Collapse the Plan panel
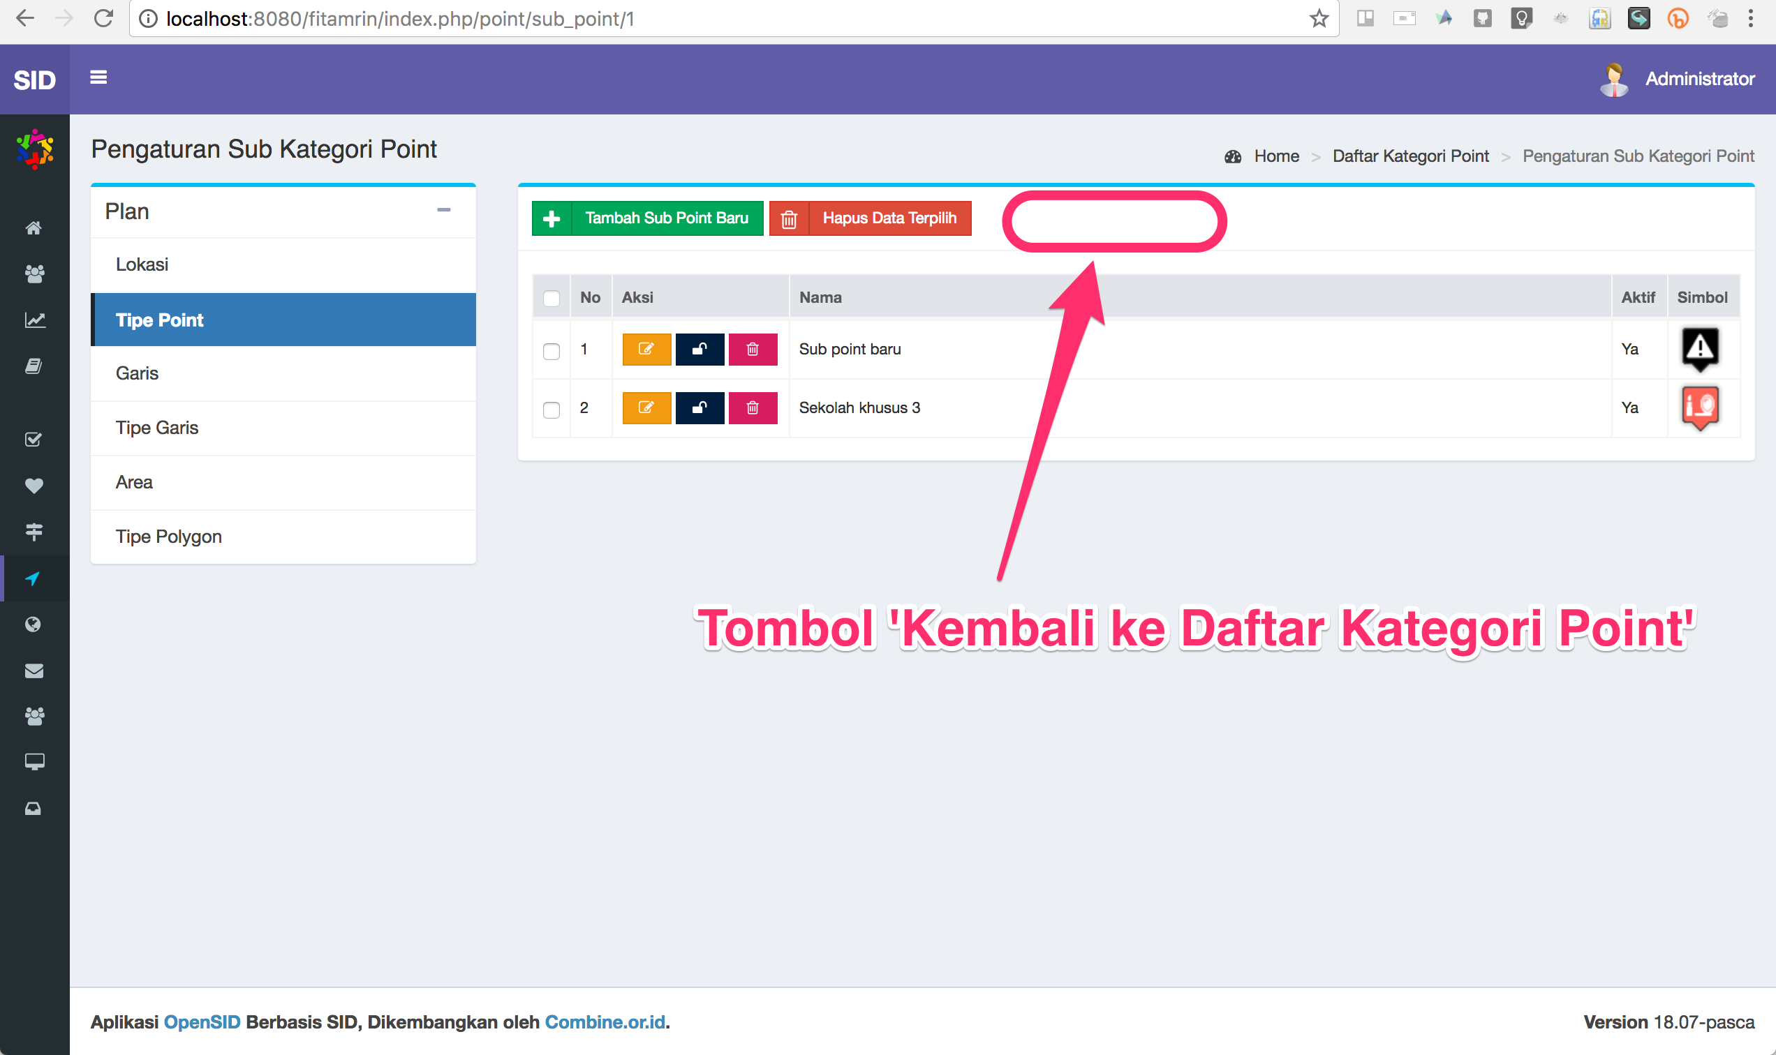 coord(445,211)
